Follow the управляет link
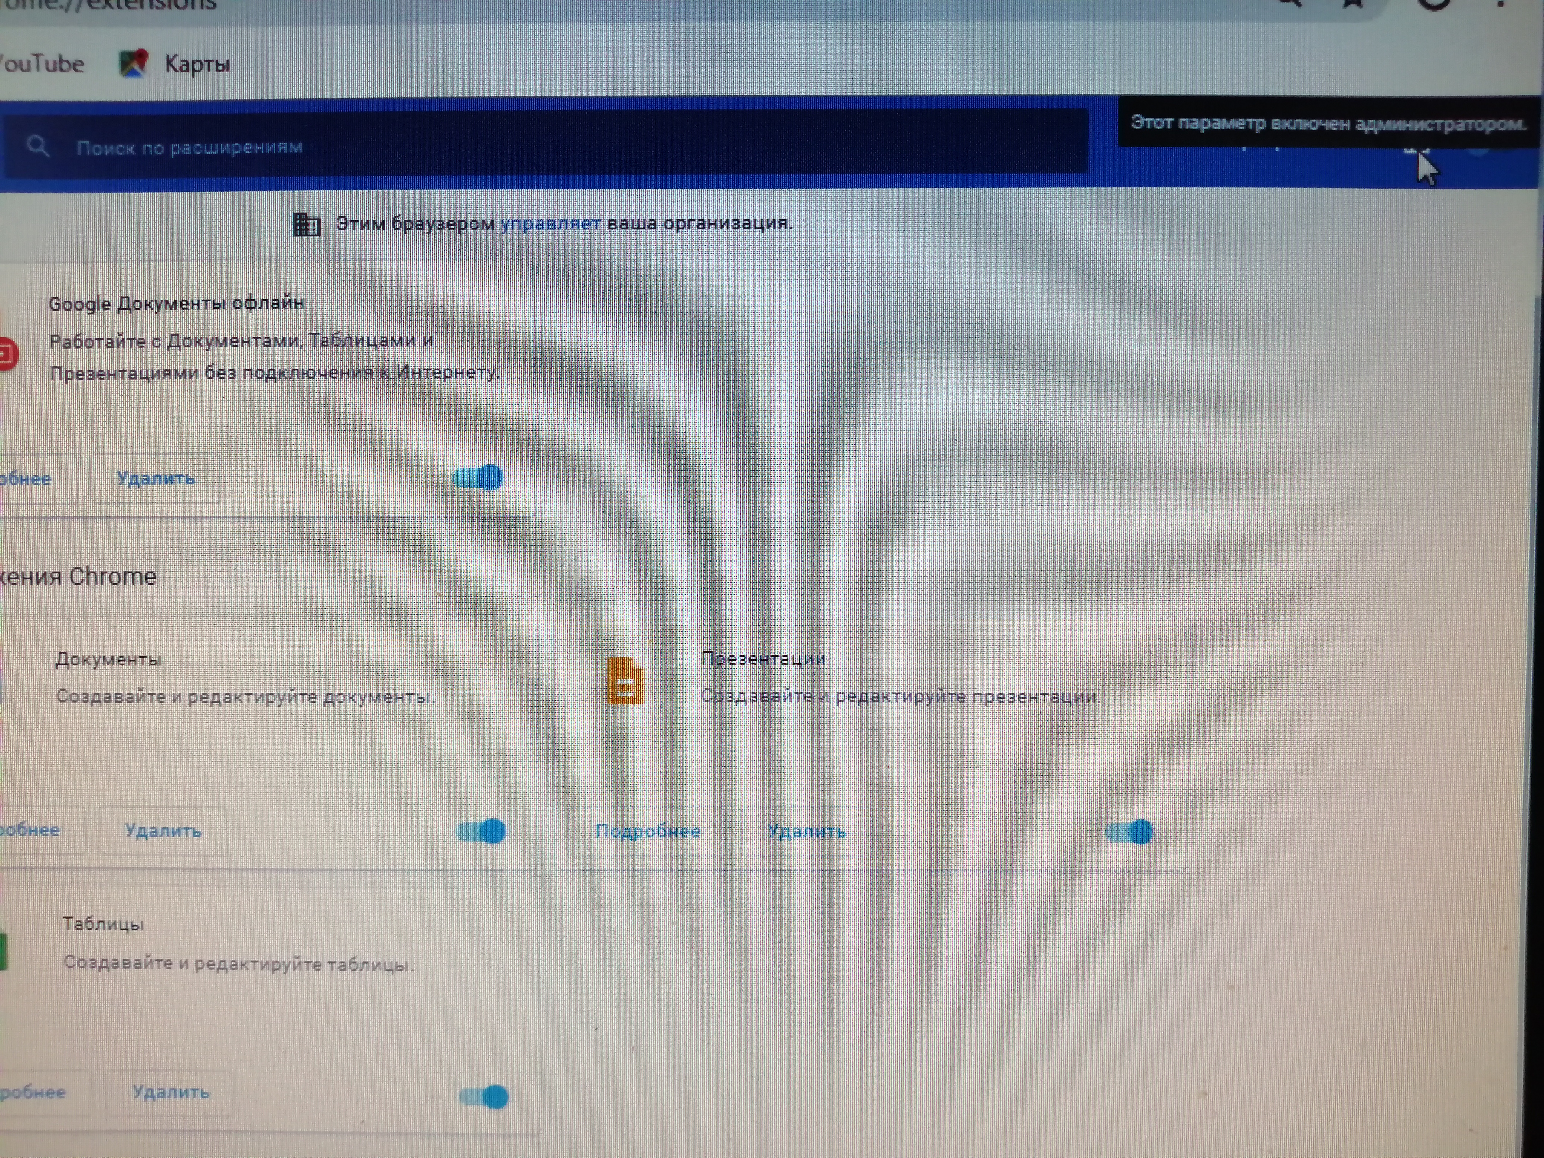 click(x=551, y=223)
